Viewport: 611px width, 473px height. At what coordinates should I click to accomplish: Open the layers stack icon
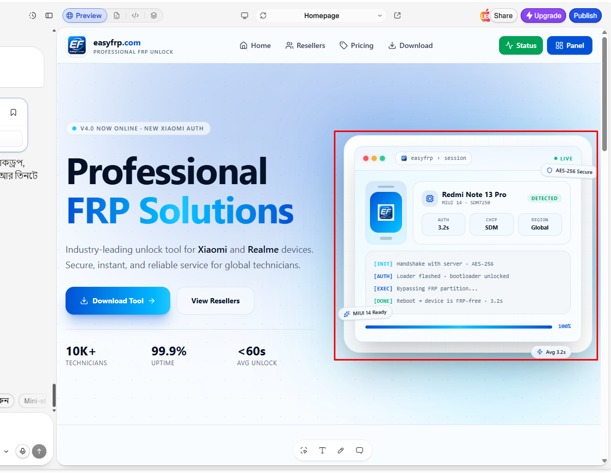[154, 15]
